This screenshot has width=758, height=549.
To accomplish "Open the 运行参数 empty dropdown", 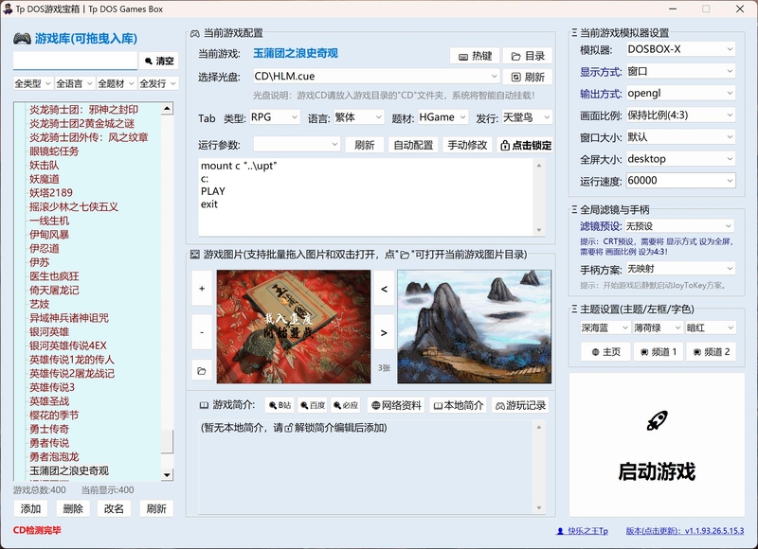I will pos(297,145).
